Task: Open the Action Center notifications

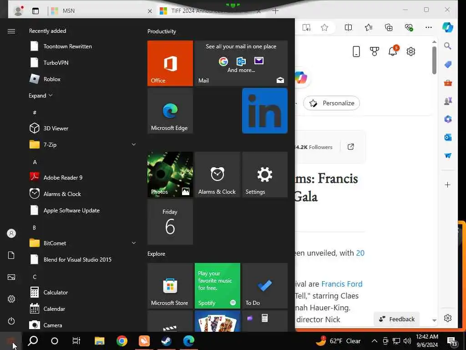Action: point(452,341)
